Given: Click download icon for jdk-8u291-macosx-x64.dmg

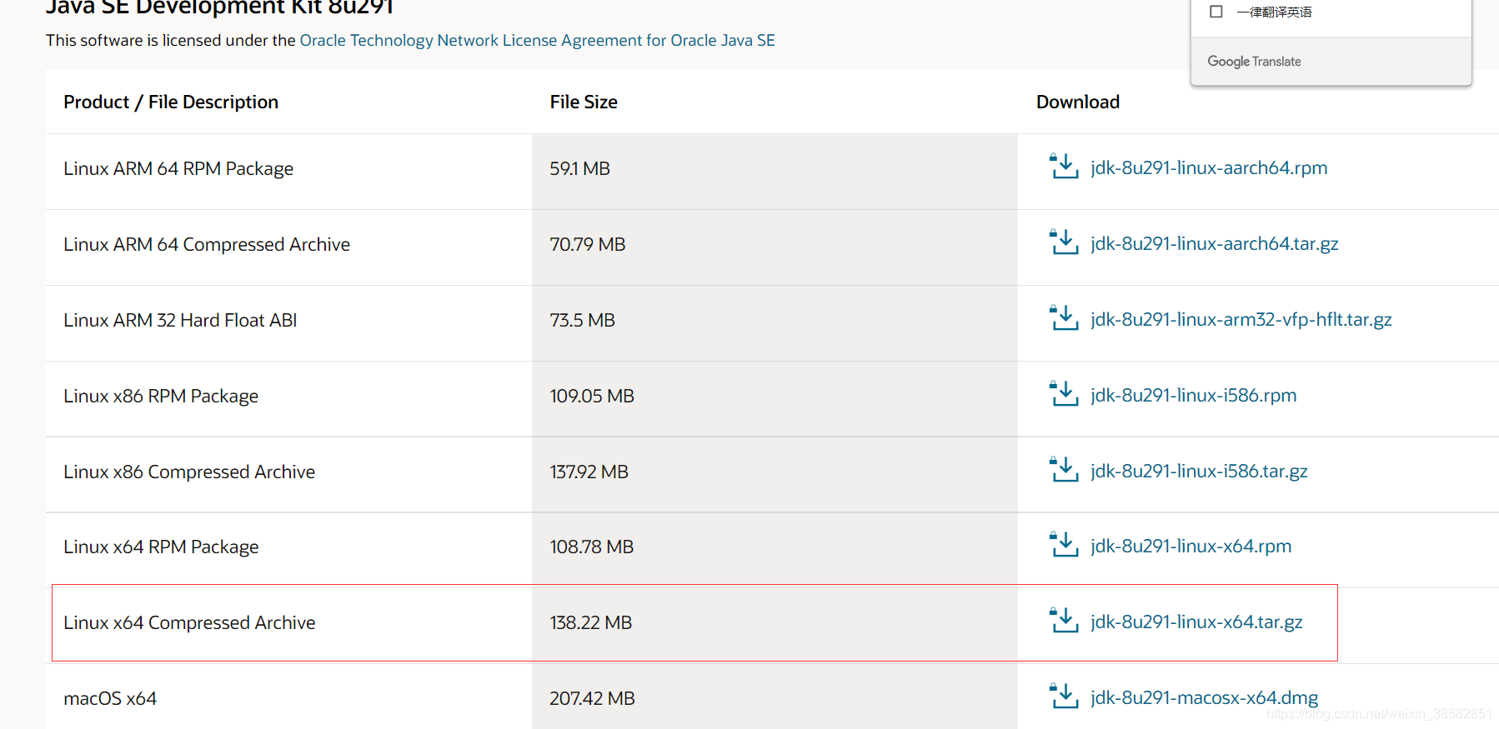Looking at the screenshot, I should click(x=1064, y=697).
